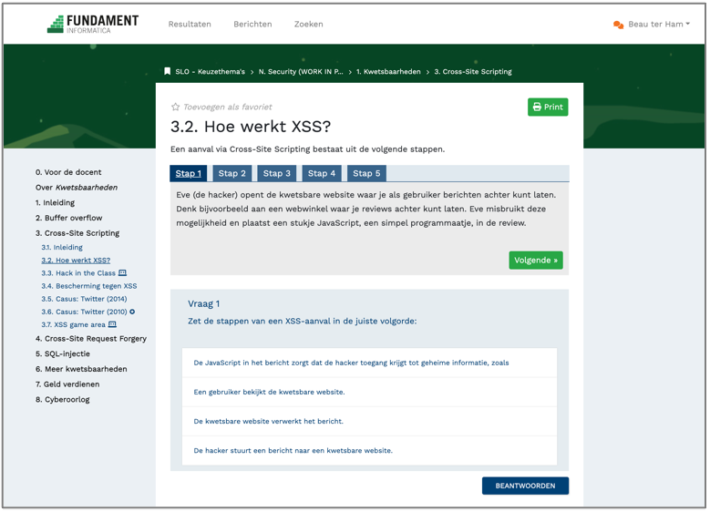Expand the 4. Cross-Site Request Forgery chapter
710x512 pixels.
91,339
